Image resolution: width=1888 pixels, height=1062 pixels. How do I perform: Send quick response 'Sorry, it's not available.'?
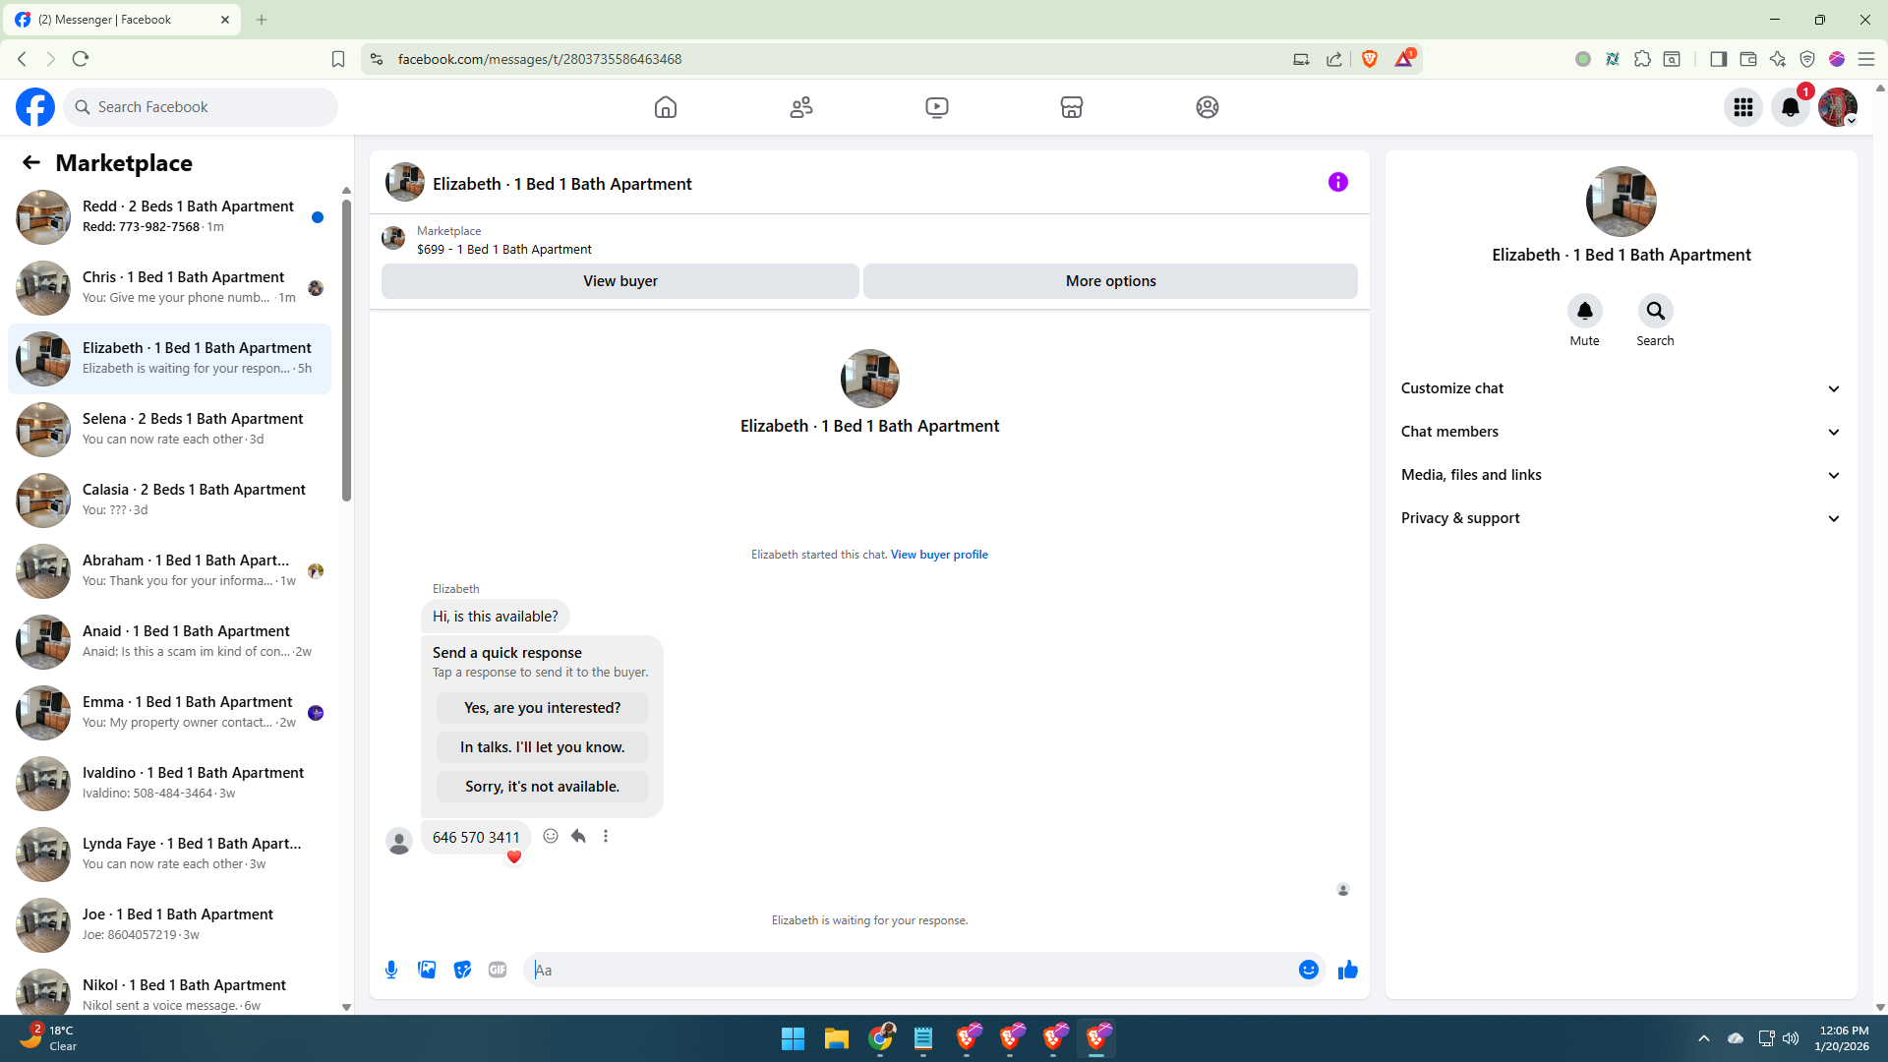point(542,787)
